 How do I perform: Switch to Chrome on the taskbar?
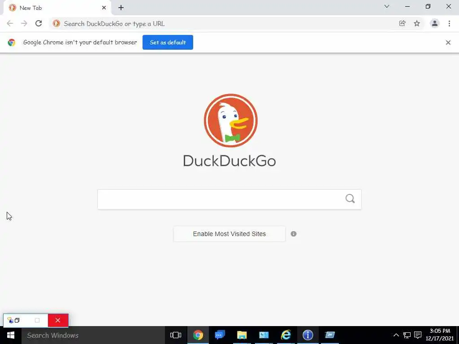tap(198, 335)
